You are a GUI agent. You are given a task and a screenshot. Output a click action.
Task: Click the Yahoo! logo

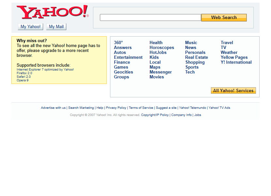pos(53,12)
